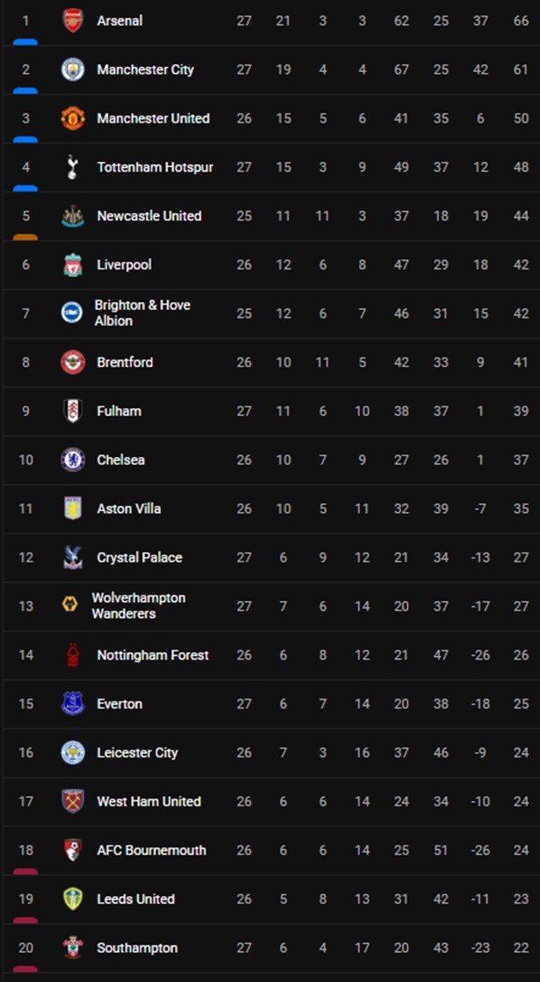Select the Leeds United badge
The height and width of the screenshot is (982, 540).
73,899
